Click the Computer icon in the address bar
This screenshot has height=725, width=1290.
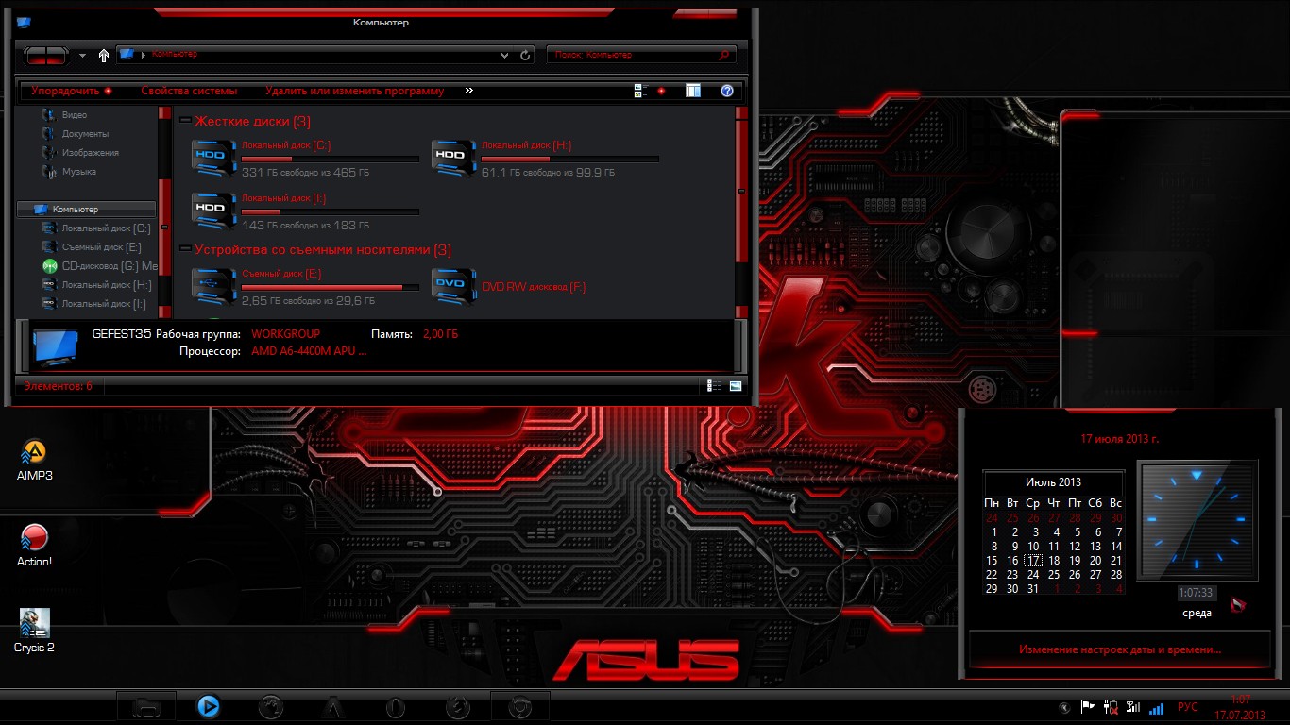point(127,55)
